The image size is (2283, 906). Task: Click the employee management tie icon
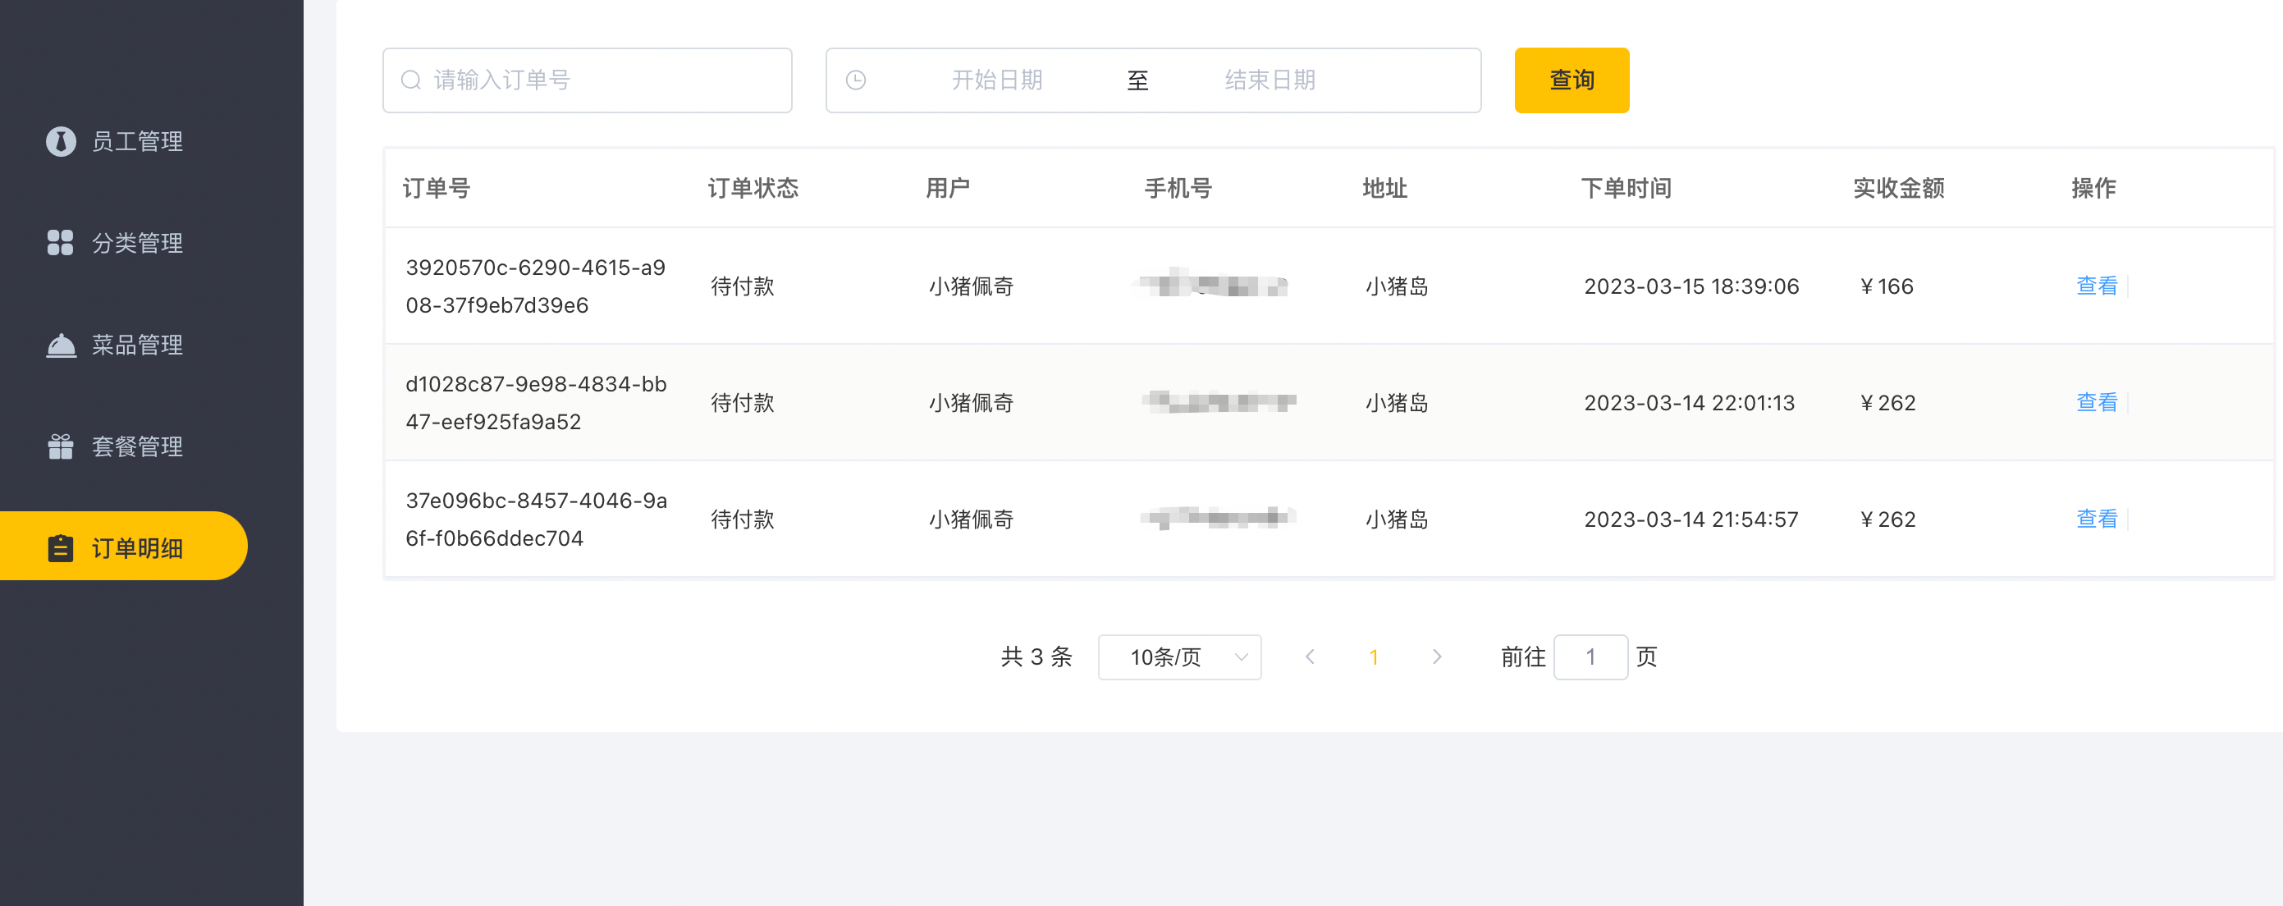pyautogui.click(x=60, y=141)
